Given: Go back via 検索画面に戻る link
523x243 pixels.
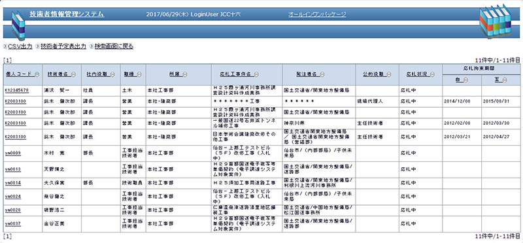Looking at the screenshot, I should point(114,46).
